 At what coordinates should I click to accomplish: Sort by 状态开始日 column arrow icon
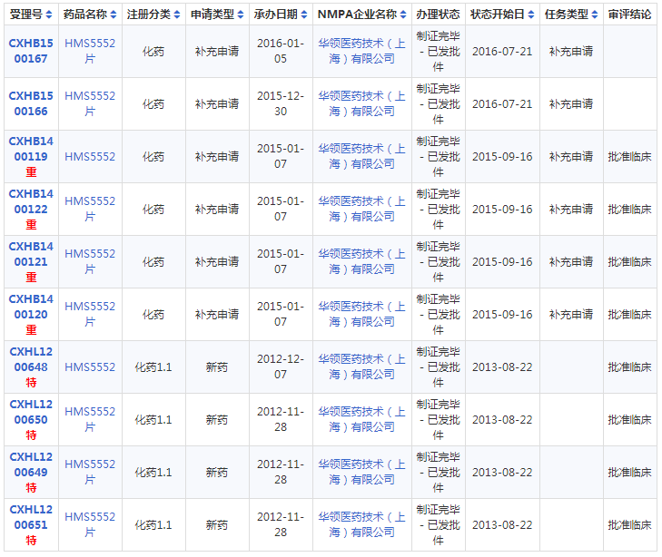pos(531,15)
